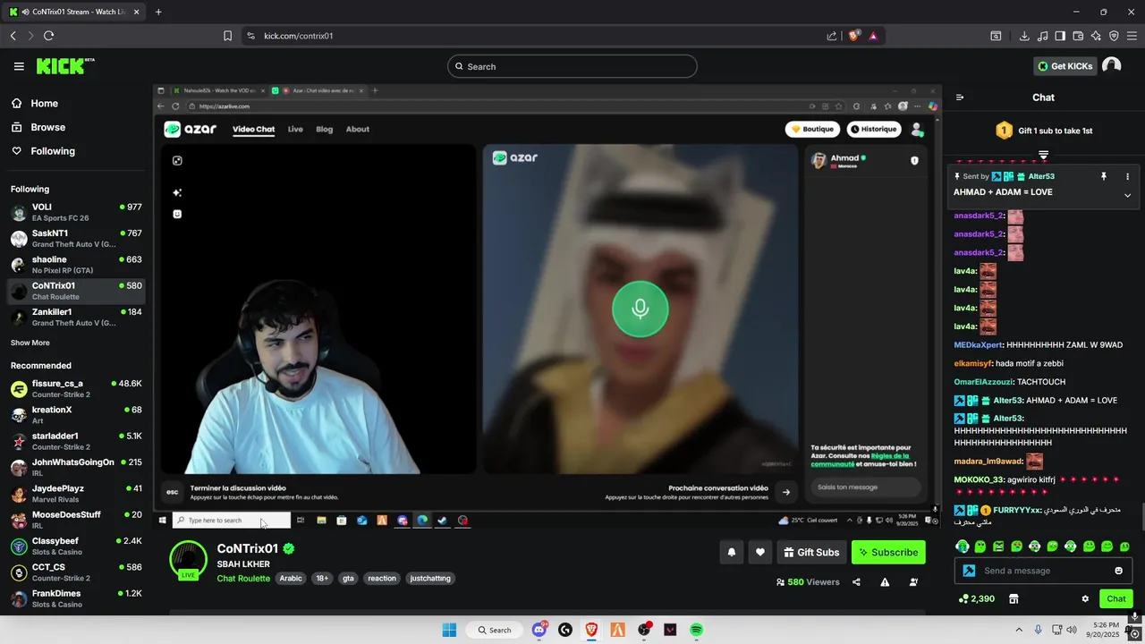
Task: Send message with Chat button
Action: click(1116, 599)
